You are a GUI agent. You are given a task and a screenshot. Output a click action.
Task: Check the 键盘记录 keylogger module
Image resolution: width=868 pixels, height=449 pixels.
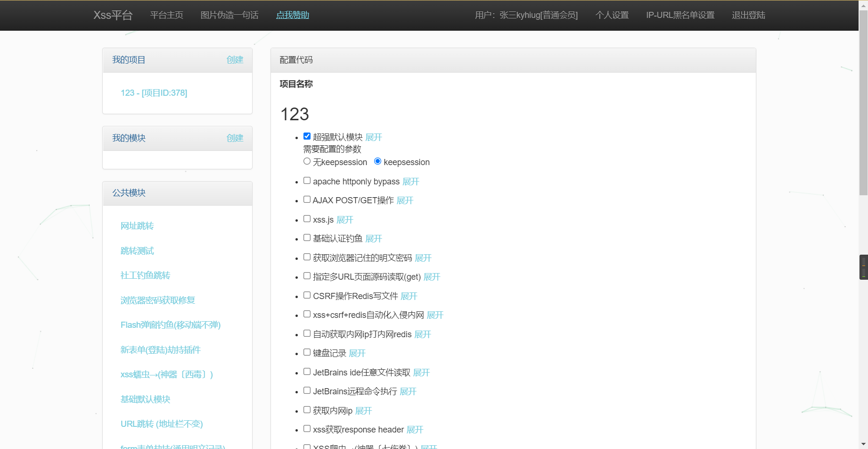[307, 352]
